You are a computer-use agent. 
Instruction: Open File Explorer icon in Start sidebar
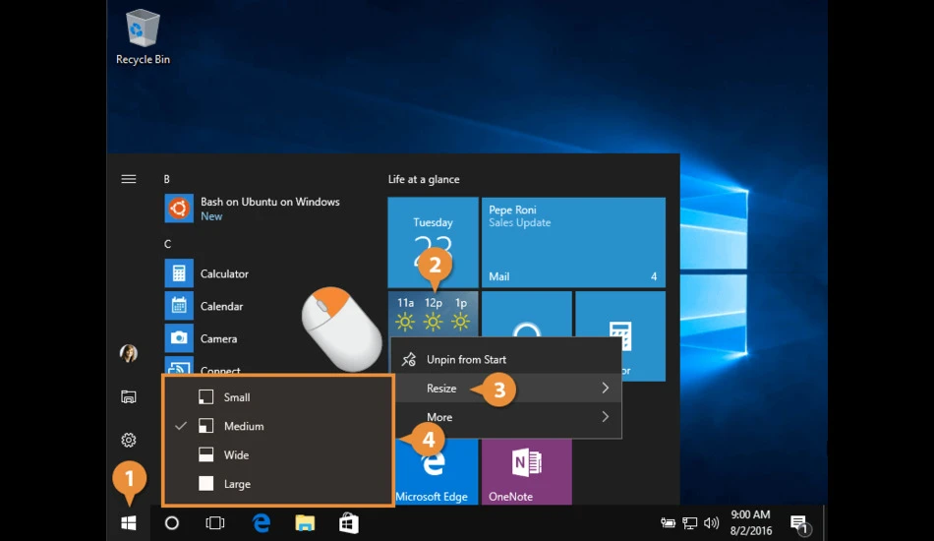coord(129,396)
